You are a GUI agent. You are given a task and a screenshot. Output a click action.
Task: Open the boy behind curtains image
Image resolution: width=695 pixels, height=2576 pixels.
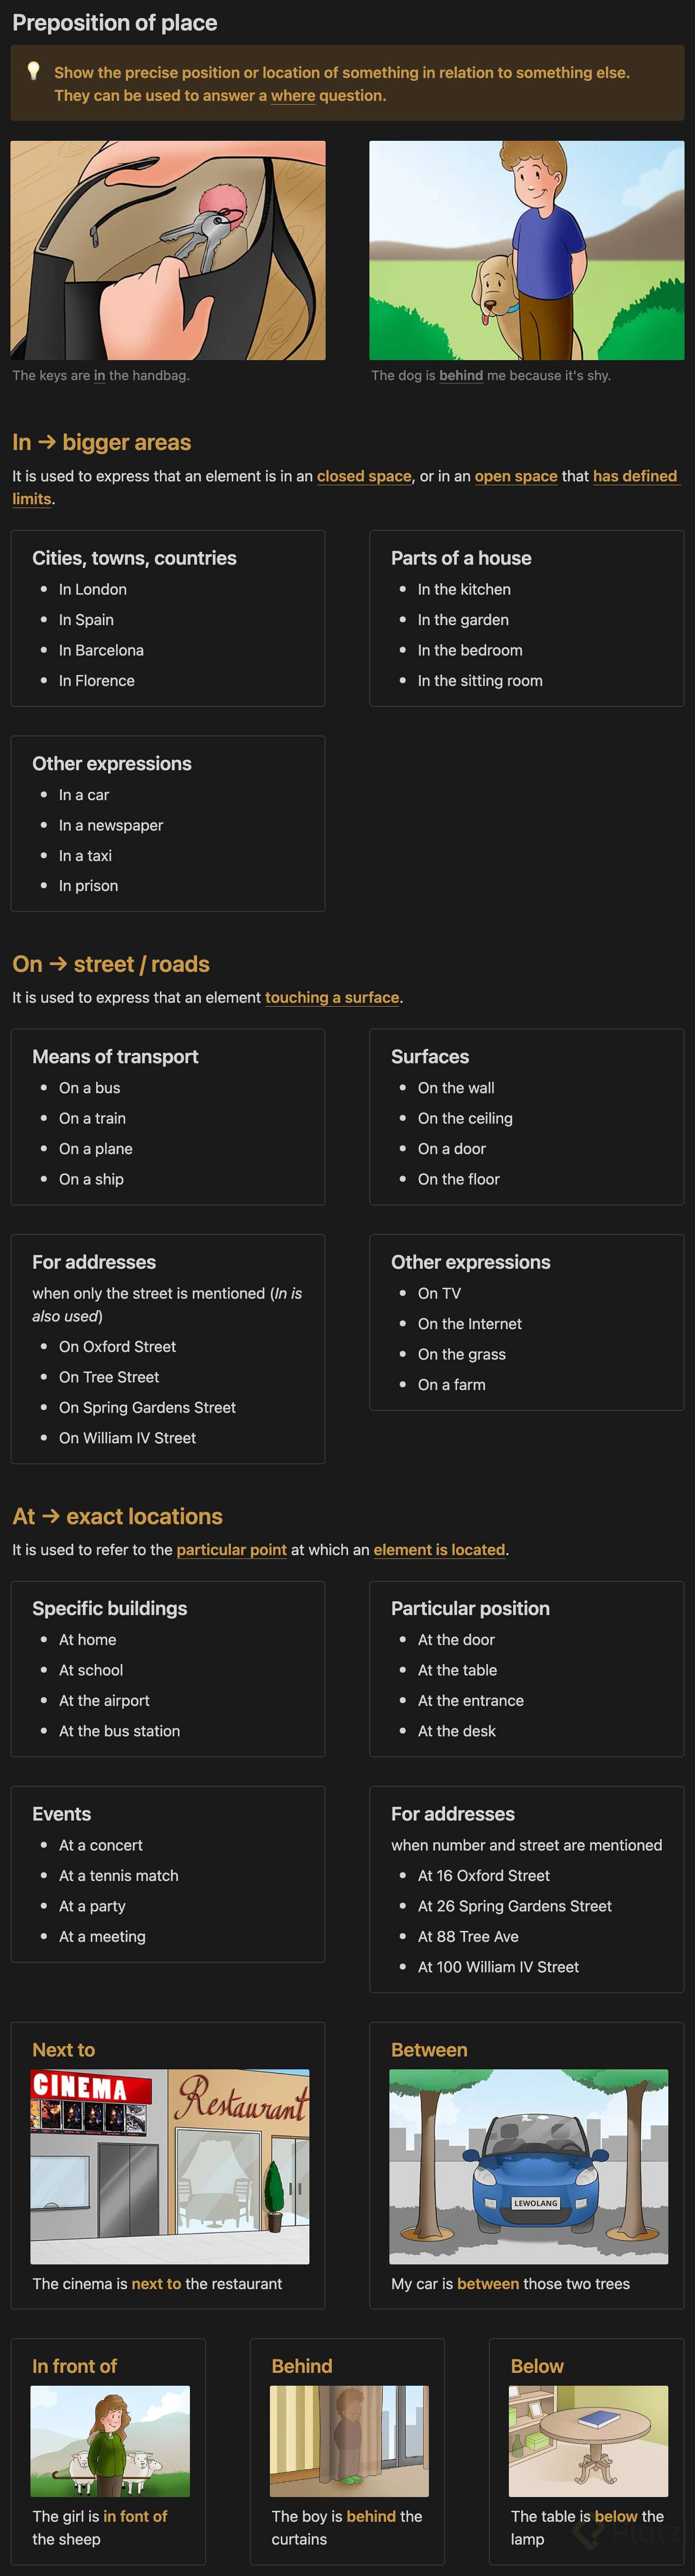349,2440
